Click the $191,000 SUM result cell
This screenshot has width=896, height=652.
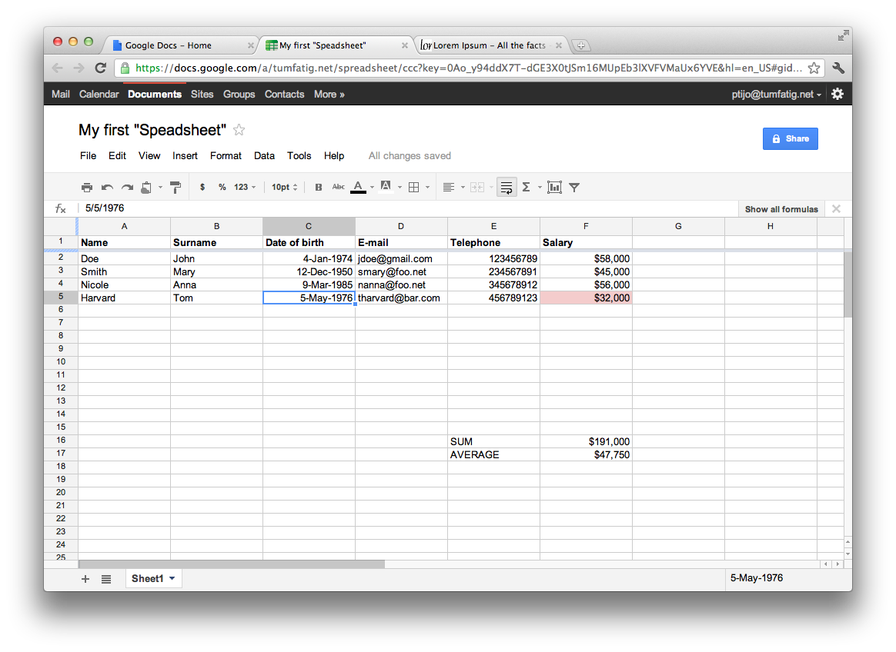point(586,441)
